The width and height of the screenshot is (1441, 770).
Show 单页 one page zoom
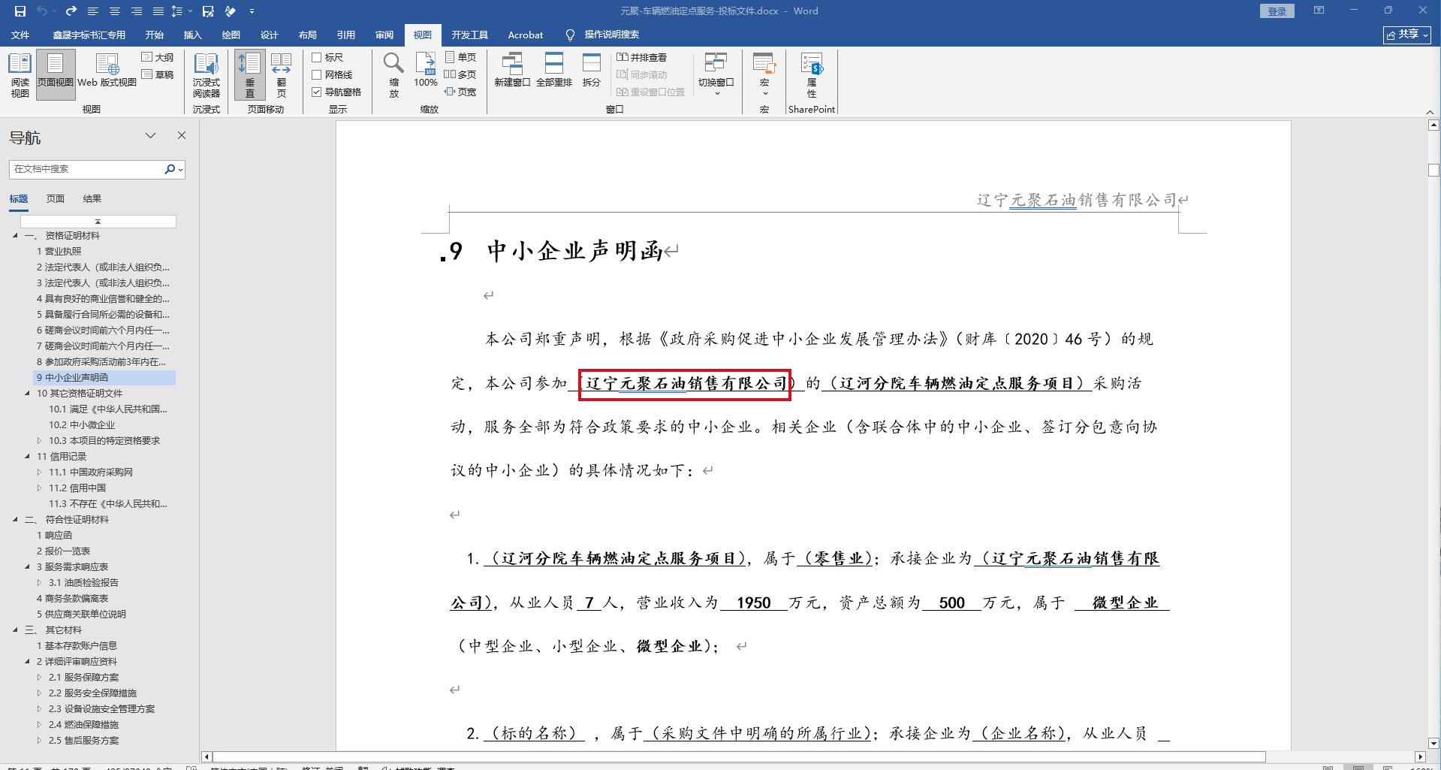(x=460, y=57)
